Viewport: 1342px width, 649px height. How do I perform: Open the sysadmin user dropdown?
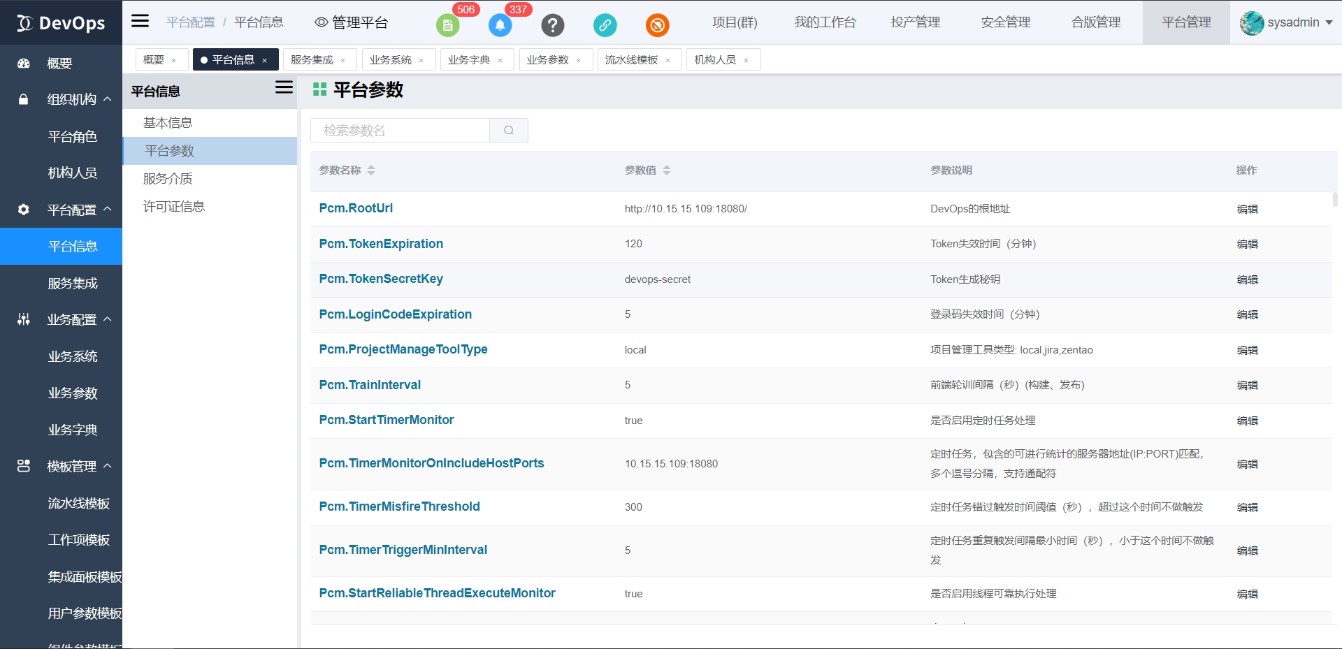pyautogui.click(x=1287, y=22)
